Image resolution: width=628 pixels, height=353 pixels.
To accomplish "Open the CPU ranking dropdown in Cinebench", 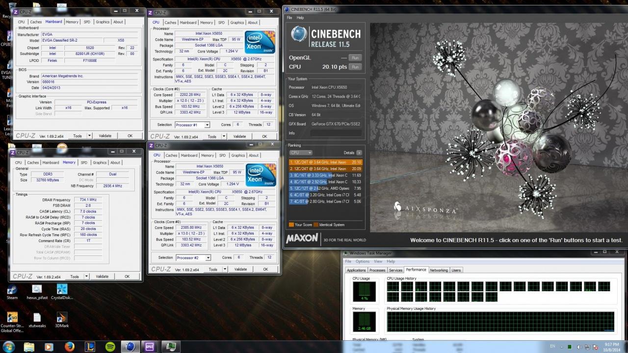I will pyautogui.click(x=301, y=152).
